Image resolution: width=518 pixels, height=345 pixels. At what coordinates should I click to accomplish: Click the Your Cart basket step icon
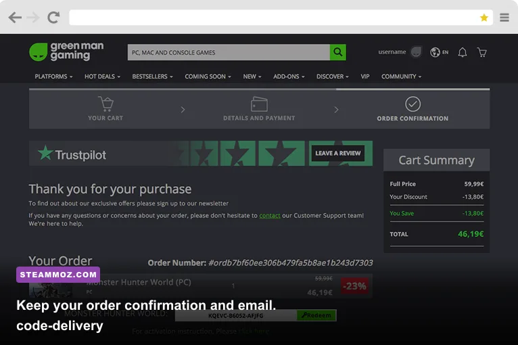coord(106,103)
